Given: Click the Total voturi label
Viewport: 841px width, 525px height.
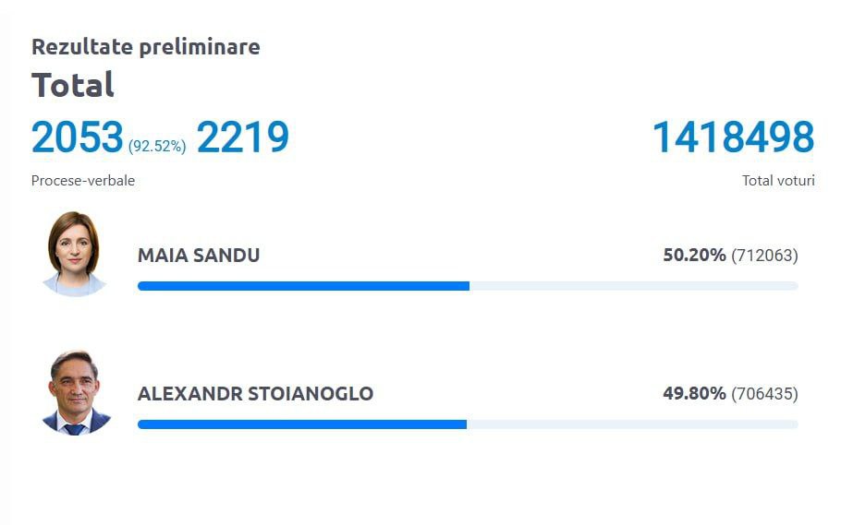Looking at the screenshot, I should click(778, 181).
